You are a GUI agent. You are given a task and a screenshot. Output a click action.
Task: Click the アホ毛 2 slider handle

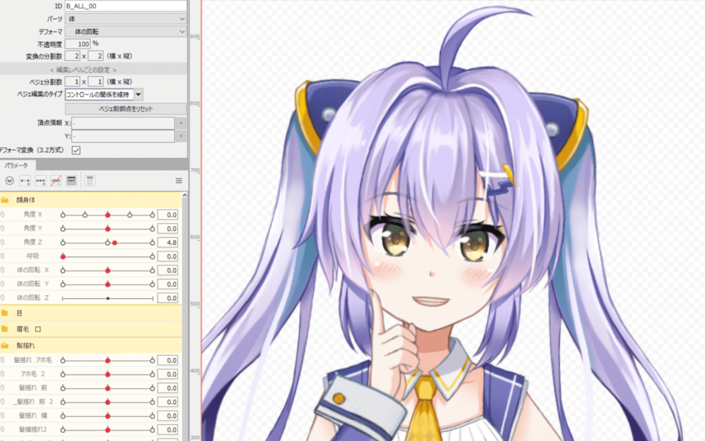[x=107, y=374]
